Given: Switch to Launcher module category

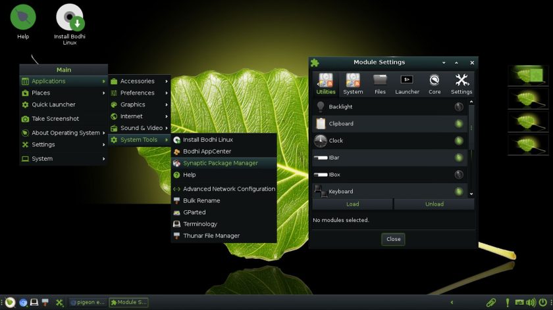Looking at the screenshot, I should 407,84.
